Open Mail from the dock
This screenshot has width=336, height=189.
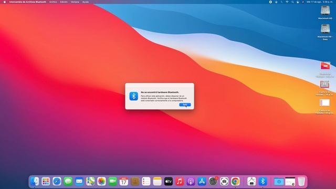[79, 182]
